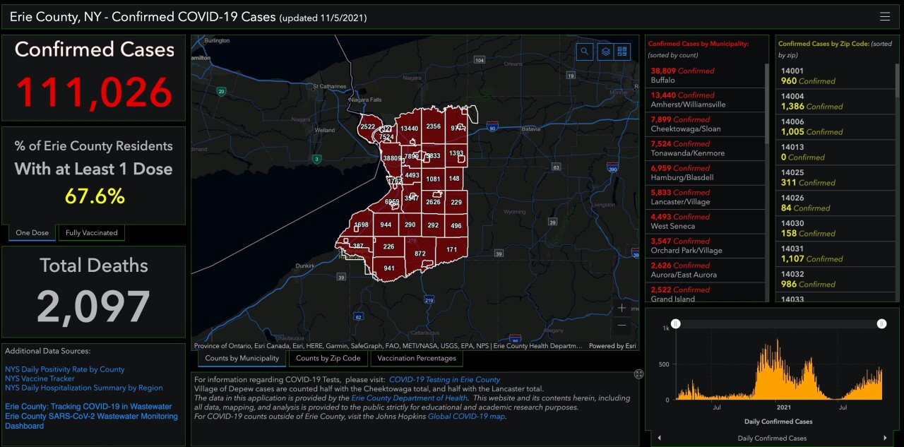
Task: Select zip 14004 with 1,386 Confirmed
Action: [836, 102]
